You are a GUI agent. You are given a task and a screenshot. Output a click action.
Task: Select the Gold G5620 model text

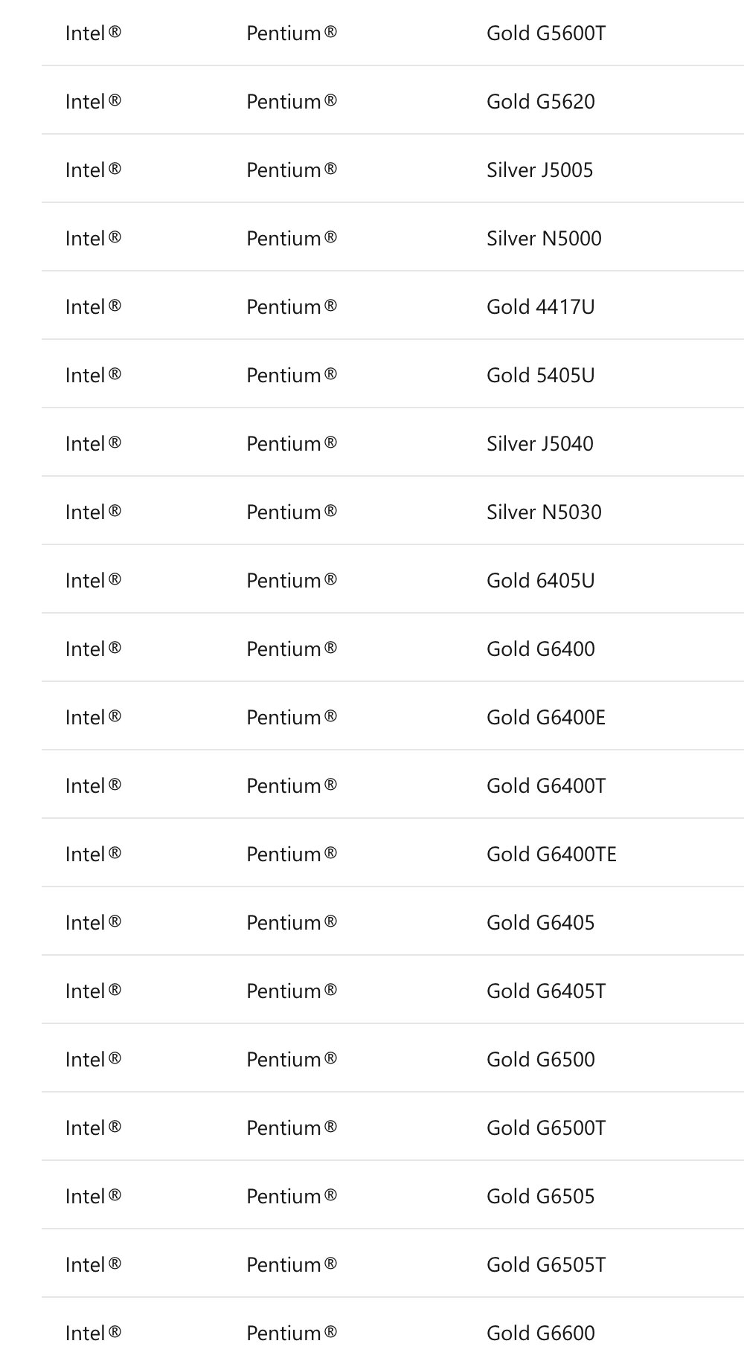pos(541,102)
